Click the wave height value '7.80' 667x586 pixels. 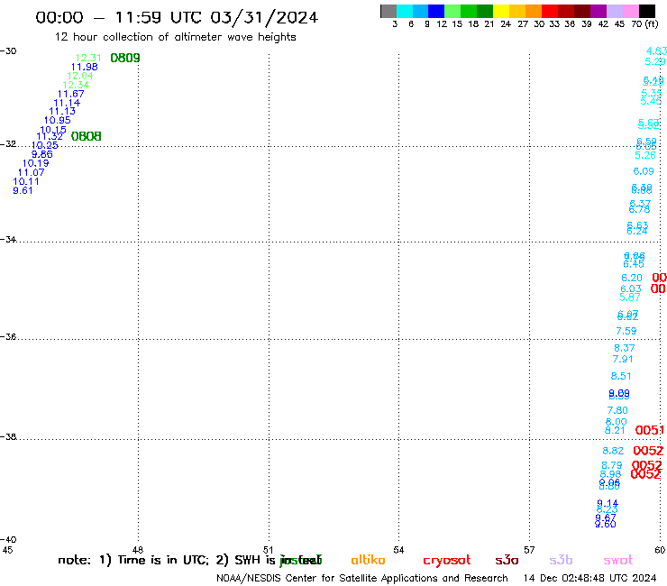[617, 410]
